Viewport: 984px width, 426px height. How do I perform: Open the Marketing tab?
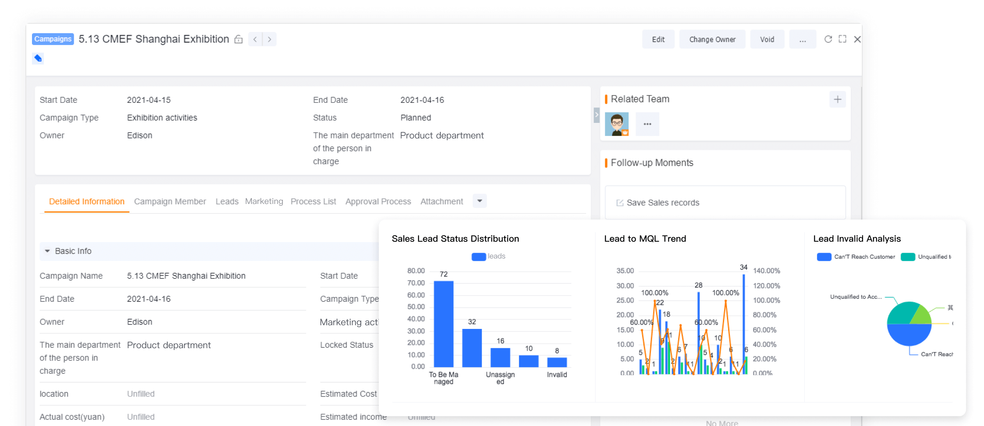[x=264, y=202]
